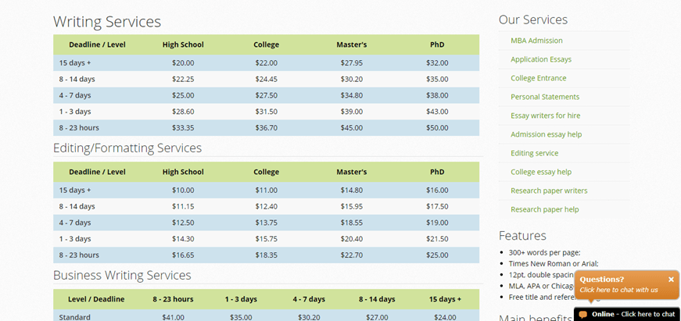Open College Entrance service page
The image size is (681, 321).
(538, 78)
